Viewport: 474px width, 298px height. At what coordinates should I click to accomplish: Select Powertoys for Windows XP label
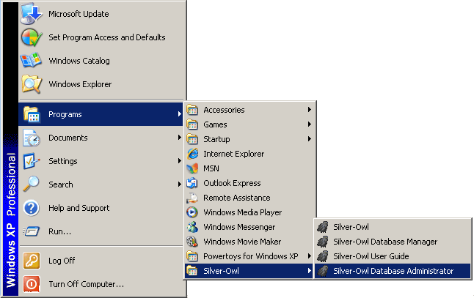pos(251,256)
